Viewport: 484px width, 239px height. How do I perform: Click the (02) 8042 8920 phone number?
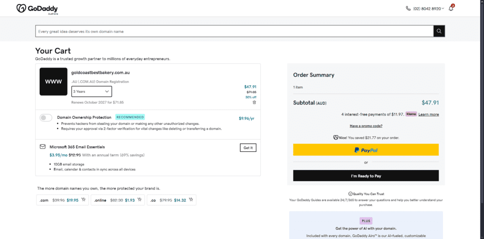427,9
